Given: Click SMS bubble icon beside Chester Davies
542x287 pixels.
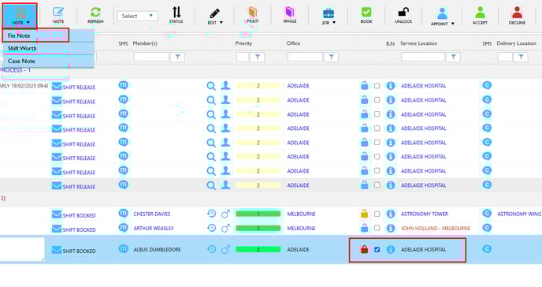Looking at the screenshot, I should (124, 214).
